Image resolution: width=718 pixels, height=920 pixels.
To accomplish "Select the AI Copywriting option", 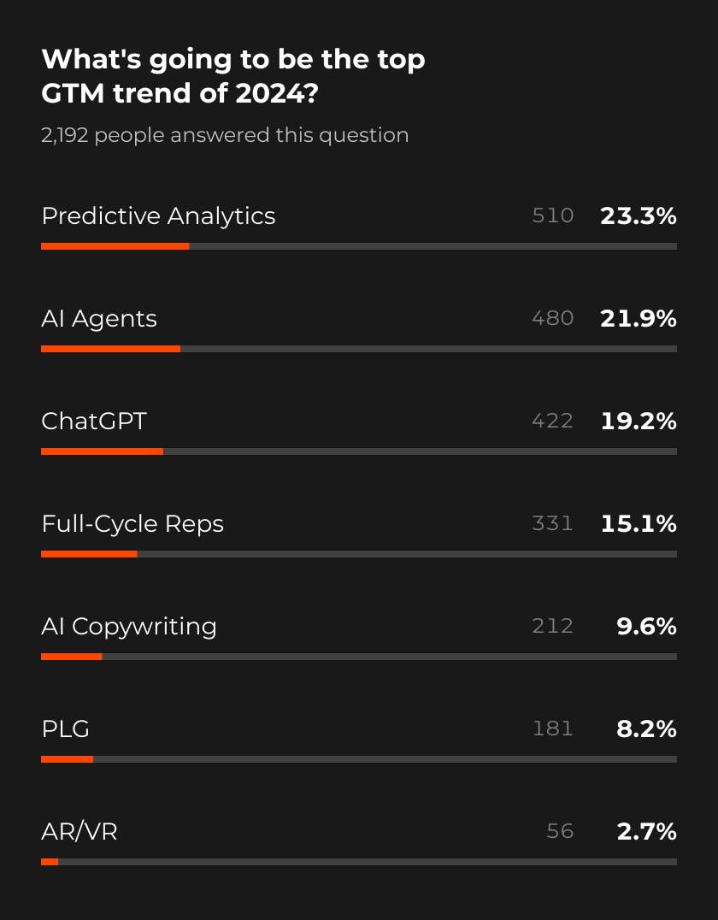I will pyautogui.click(x=129, y=626).
